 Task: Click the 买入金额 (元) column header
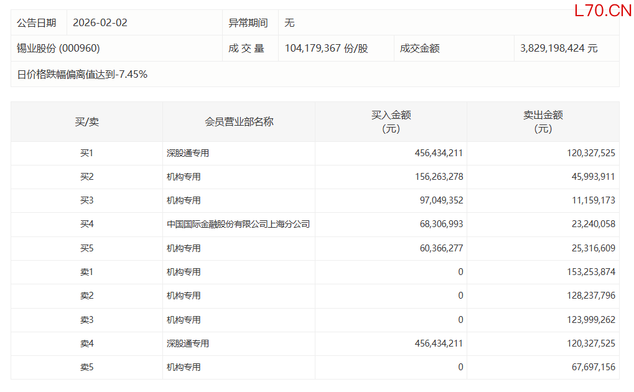coord(391,122)
